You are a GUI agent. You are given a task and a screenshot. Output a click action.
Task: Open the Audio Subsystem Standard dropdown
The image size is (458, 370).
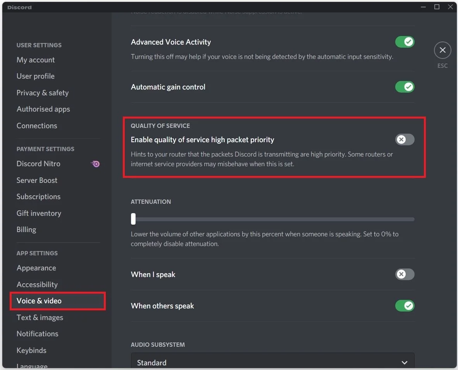click(x=272, y=361)
